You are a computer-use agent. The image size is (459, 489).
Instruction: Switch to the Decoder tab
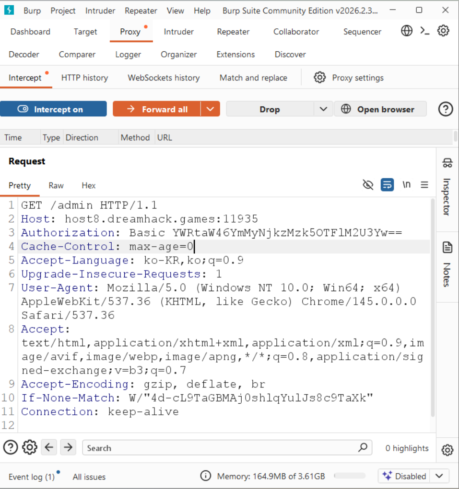(24, 54)
